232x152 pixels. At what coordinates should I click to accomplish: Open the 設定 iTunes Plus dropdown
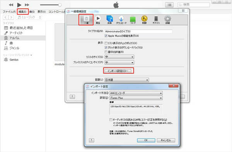136,98
